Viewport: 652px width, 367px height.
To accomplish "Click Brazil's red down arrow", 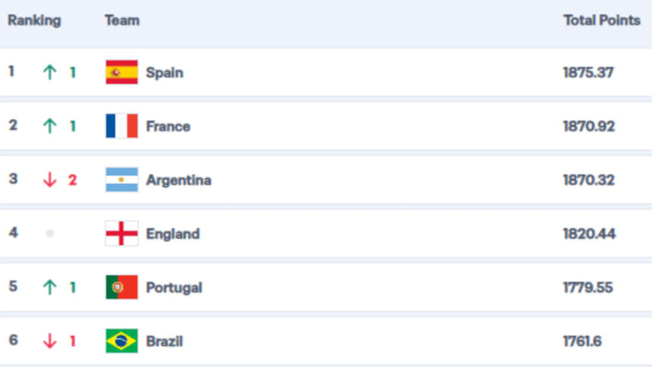I will pos(50,340).
